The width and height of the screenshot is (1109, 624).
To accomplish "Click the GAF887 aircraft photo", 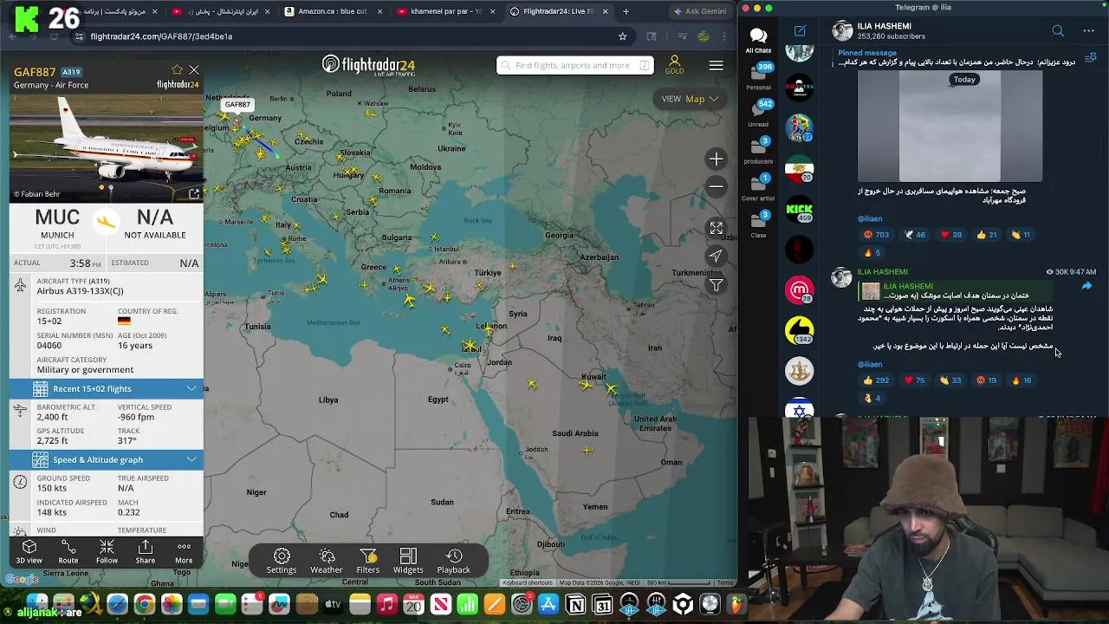I will 106,147.
